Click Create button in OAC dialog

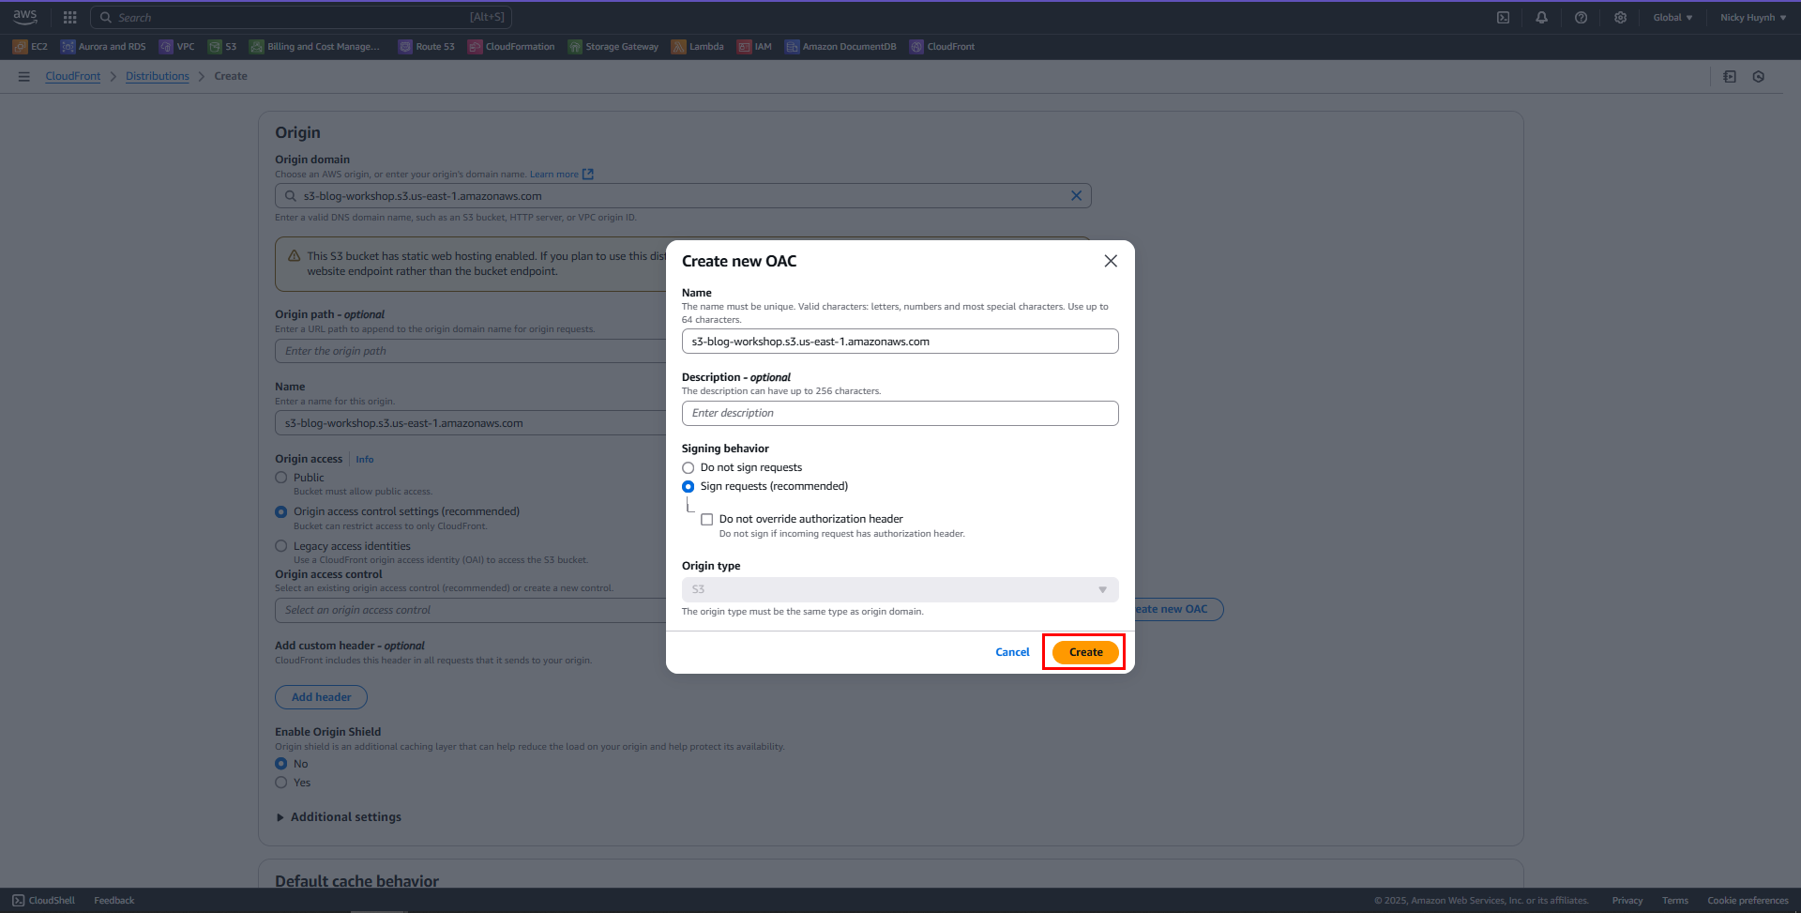1085,652
